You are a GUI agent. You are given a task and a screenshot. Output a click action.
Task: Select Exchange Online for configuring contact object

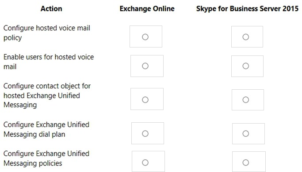(x=145, y=99)
